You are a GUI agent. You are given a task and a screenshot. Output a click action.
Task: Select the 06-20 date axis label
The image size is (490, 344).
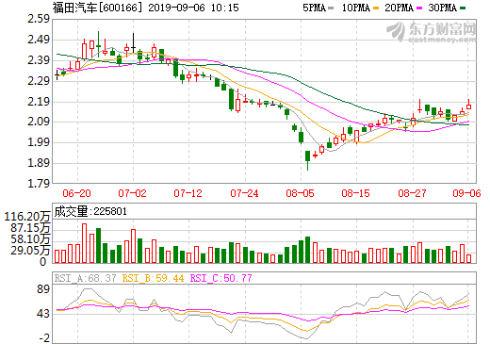pyautogui.click(x=76, y=193)
